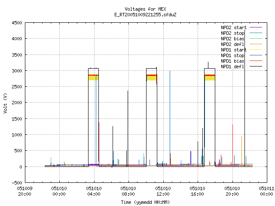
Task: Click the 1000 y-axis tick label
Action: pos(17,135)
